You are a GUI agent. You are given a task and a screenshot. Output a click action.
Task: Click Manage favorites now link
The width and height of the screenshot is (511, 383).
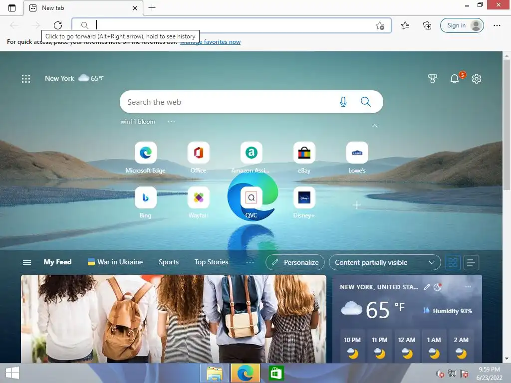pos(211,42)
